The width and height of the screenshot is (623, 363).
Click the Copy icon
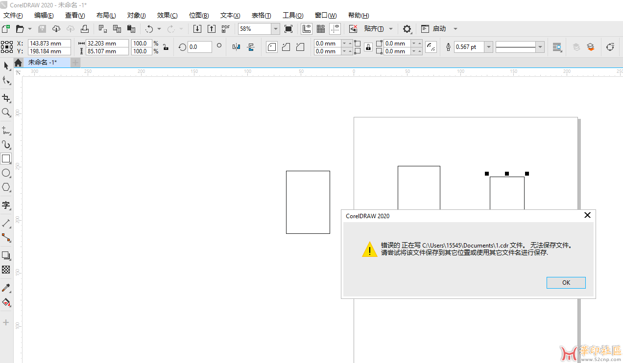(117, 29)
